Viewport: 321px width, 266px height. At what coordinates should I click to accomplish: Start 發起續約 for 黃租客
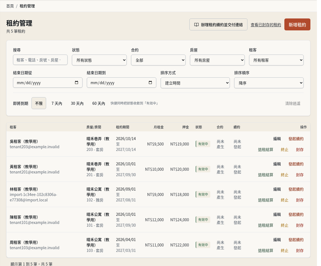click(x=296, y=164)
